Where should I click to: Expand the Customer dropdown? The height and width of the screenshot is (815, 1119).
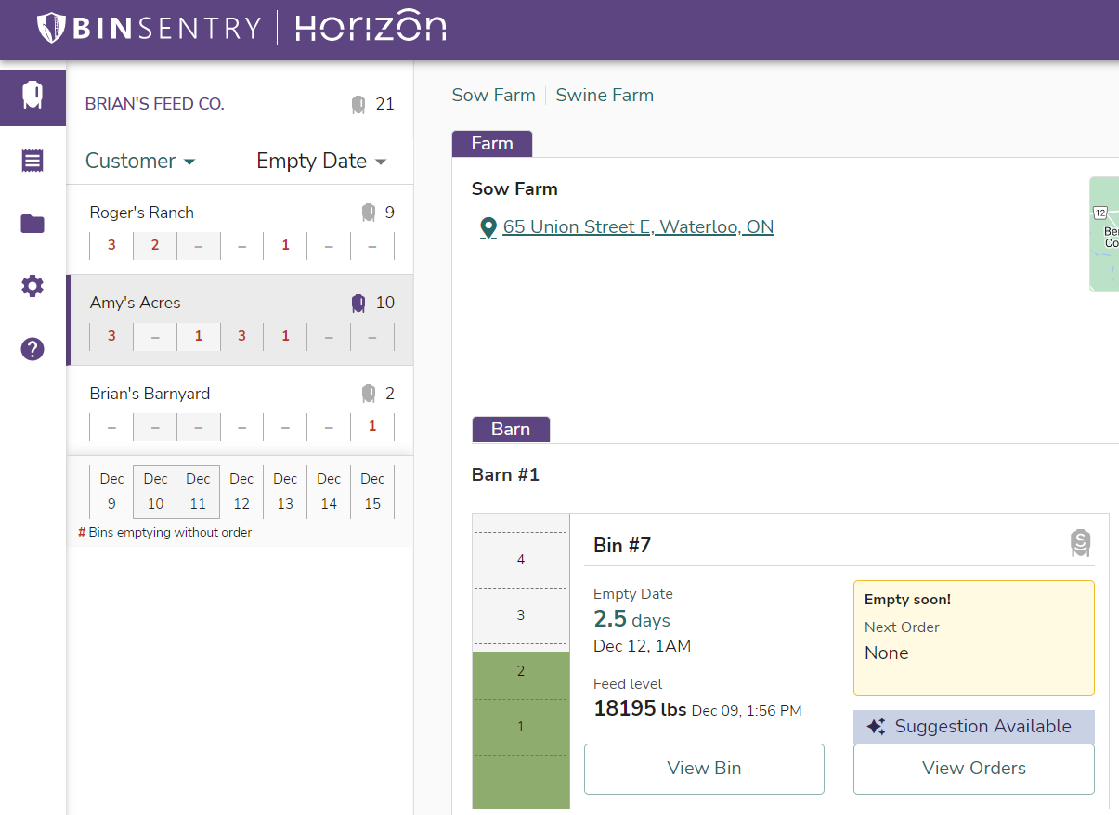click(x=140, y=162)
